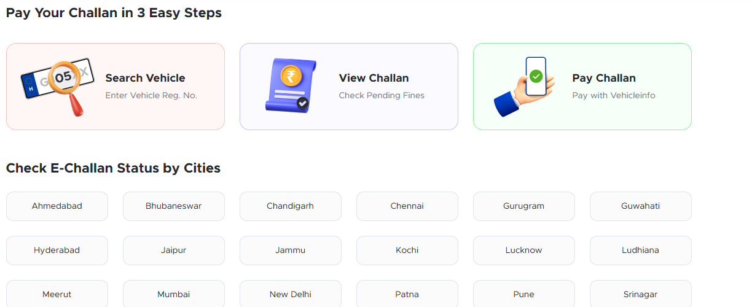Image resolution: width=752 pixels, height=307 pixels.
Task: Pick Chennai city button
Action: (x=407, y=206)
